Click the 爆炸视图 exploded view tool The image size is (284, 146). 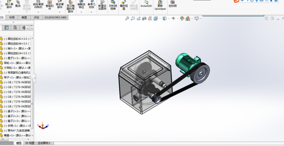124,6
